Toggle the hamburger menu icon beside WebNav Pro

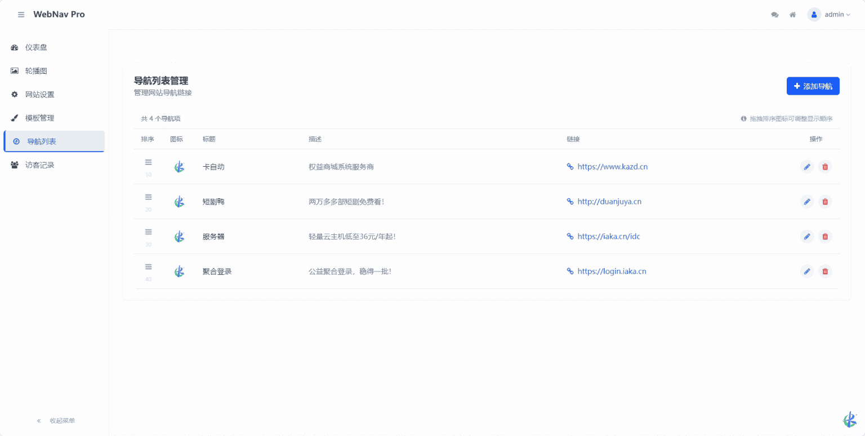coord(21,15)
